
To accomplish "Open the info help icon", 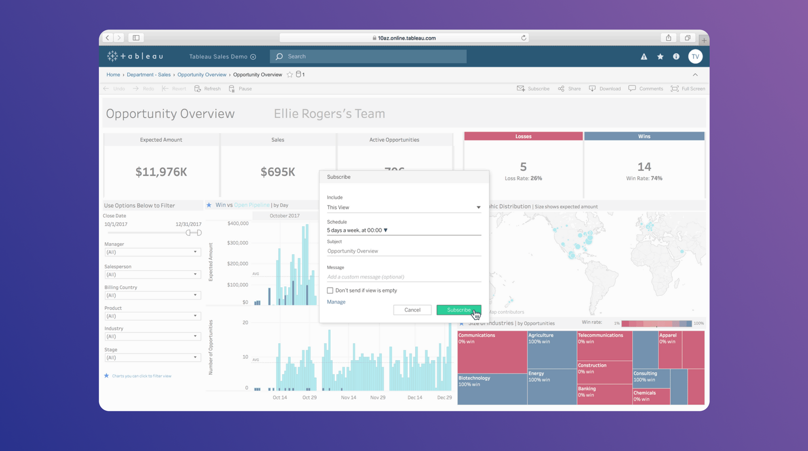I will [x=676, y=57].
